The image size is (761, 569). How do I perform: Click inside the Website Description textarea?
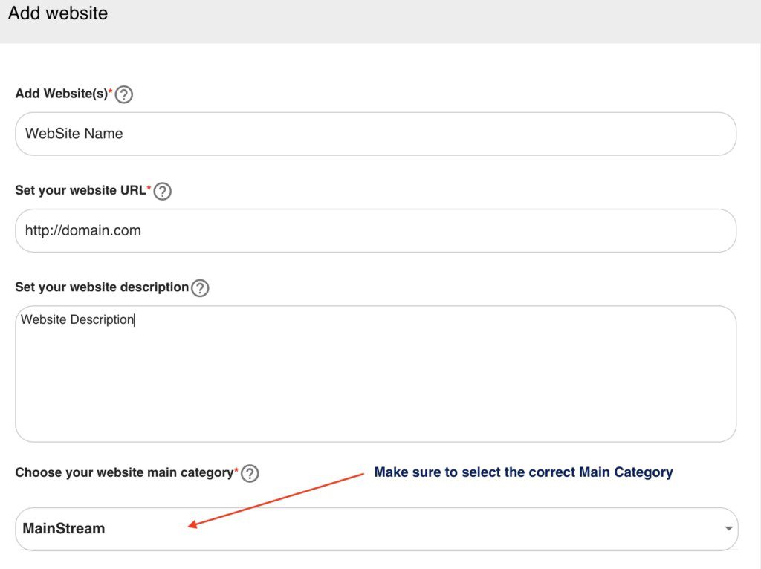pos(375,374)
